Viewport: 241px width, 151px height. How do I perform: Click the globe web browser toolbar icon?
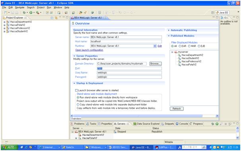point(92,13)
